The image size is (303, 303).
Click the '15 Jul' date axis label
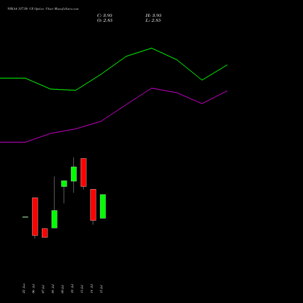pyautogui.click(x=101, y=288)
